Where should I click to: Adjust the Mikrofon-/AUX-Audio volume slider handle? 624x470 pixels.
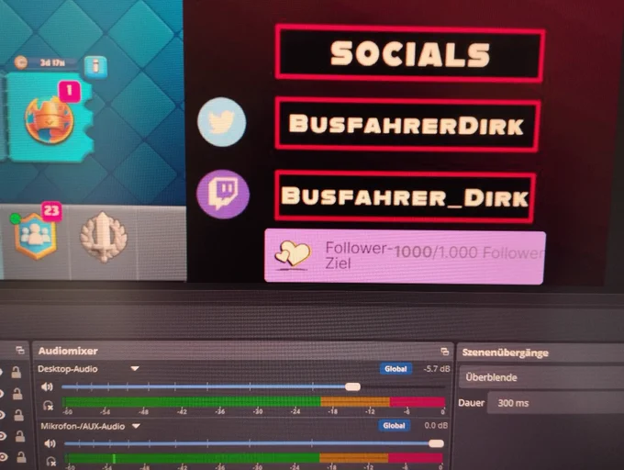[x=436, y=443]
